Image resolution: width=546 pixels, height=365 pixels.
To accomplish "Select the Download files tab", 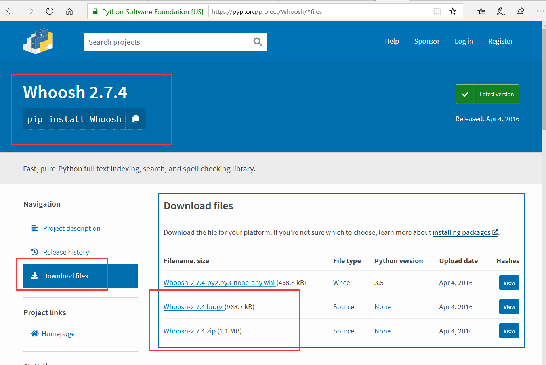I will [x=81, y=276].
